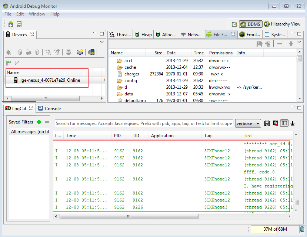Click the Cause GC trash icon
The height and width of the screenshot is (237, 307).
pos(37,52)
